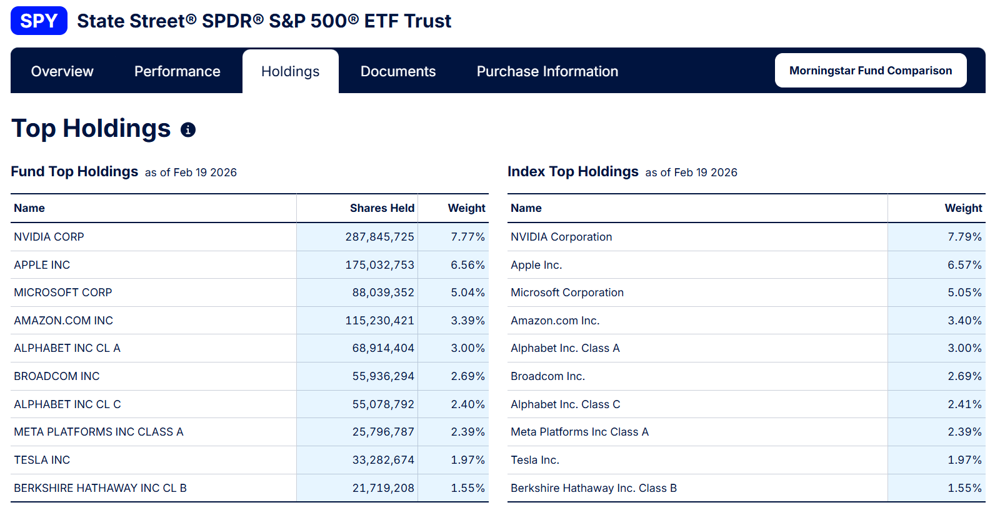
Task: Select ALPHABET INC CL C fund holding
Action: (x=67, y=404)
